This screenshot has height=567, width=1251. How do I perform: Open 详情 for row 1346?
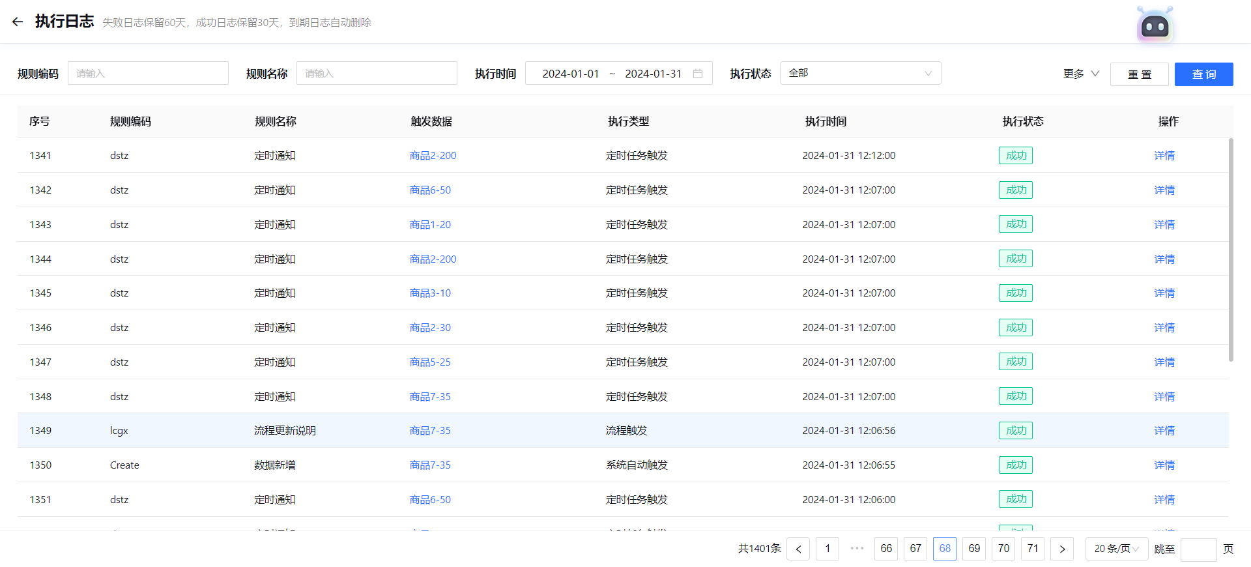click(x=1164, y=327)
